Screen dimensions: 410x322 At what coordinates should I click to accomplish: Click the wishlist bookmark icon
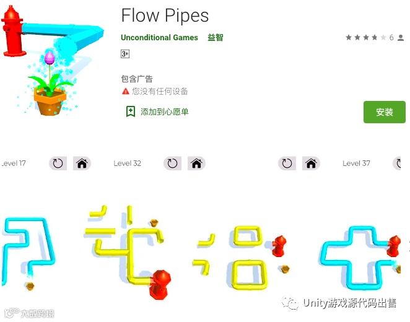click(x=131, y=111)
